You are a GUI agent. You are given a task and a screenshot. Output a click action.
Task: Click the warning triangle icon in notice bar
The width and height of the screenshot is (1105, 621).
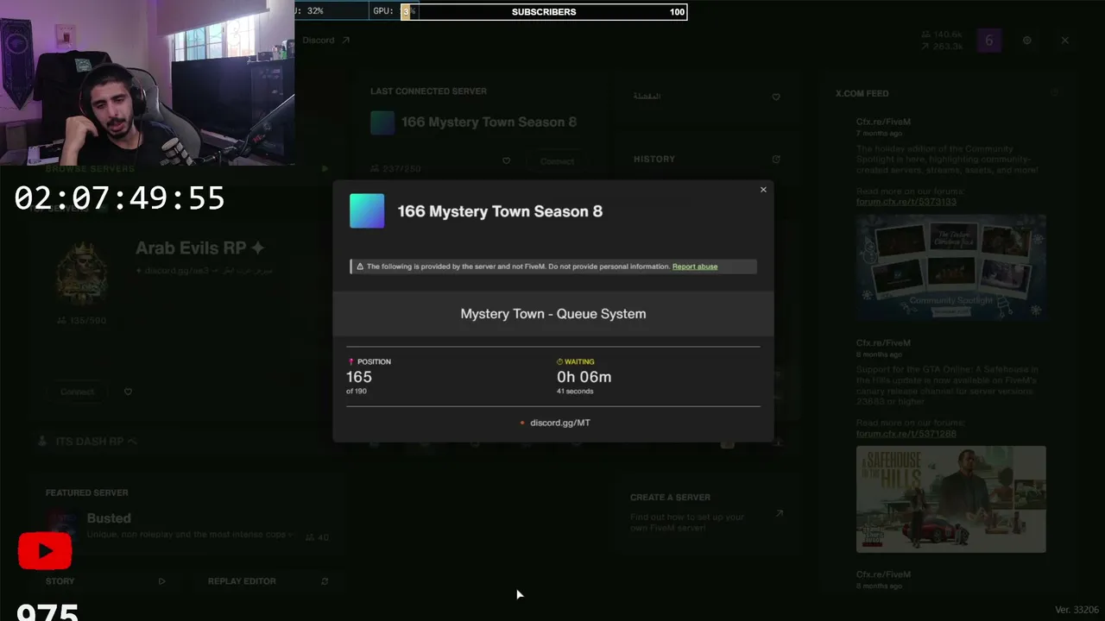click(x=360, y=267)
